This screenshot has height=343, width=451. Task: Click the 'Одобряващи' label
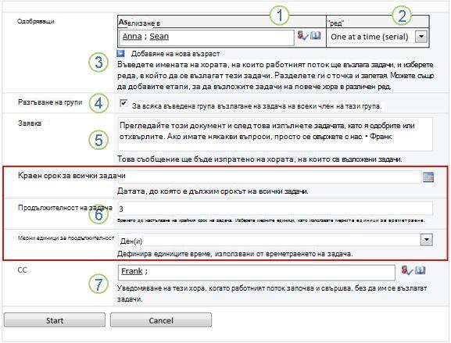pyautogui.click(x=36, y=22)
